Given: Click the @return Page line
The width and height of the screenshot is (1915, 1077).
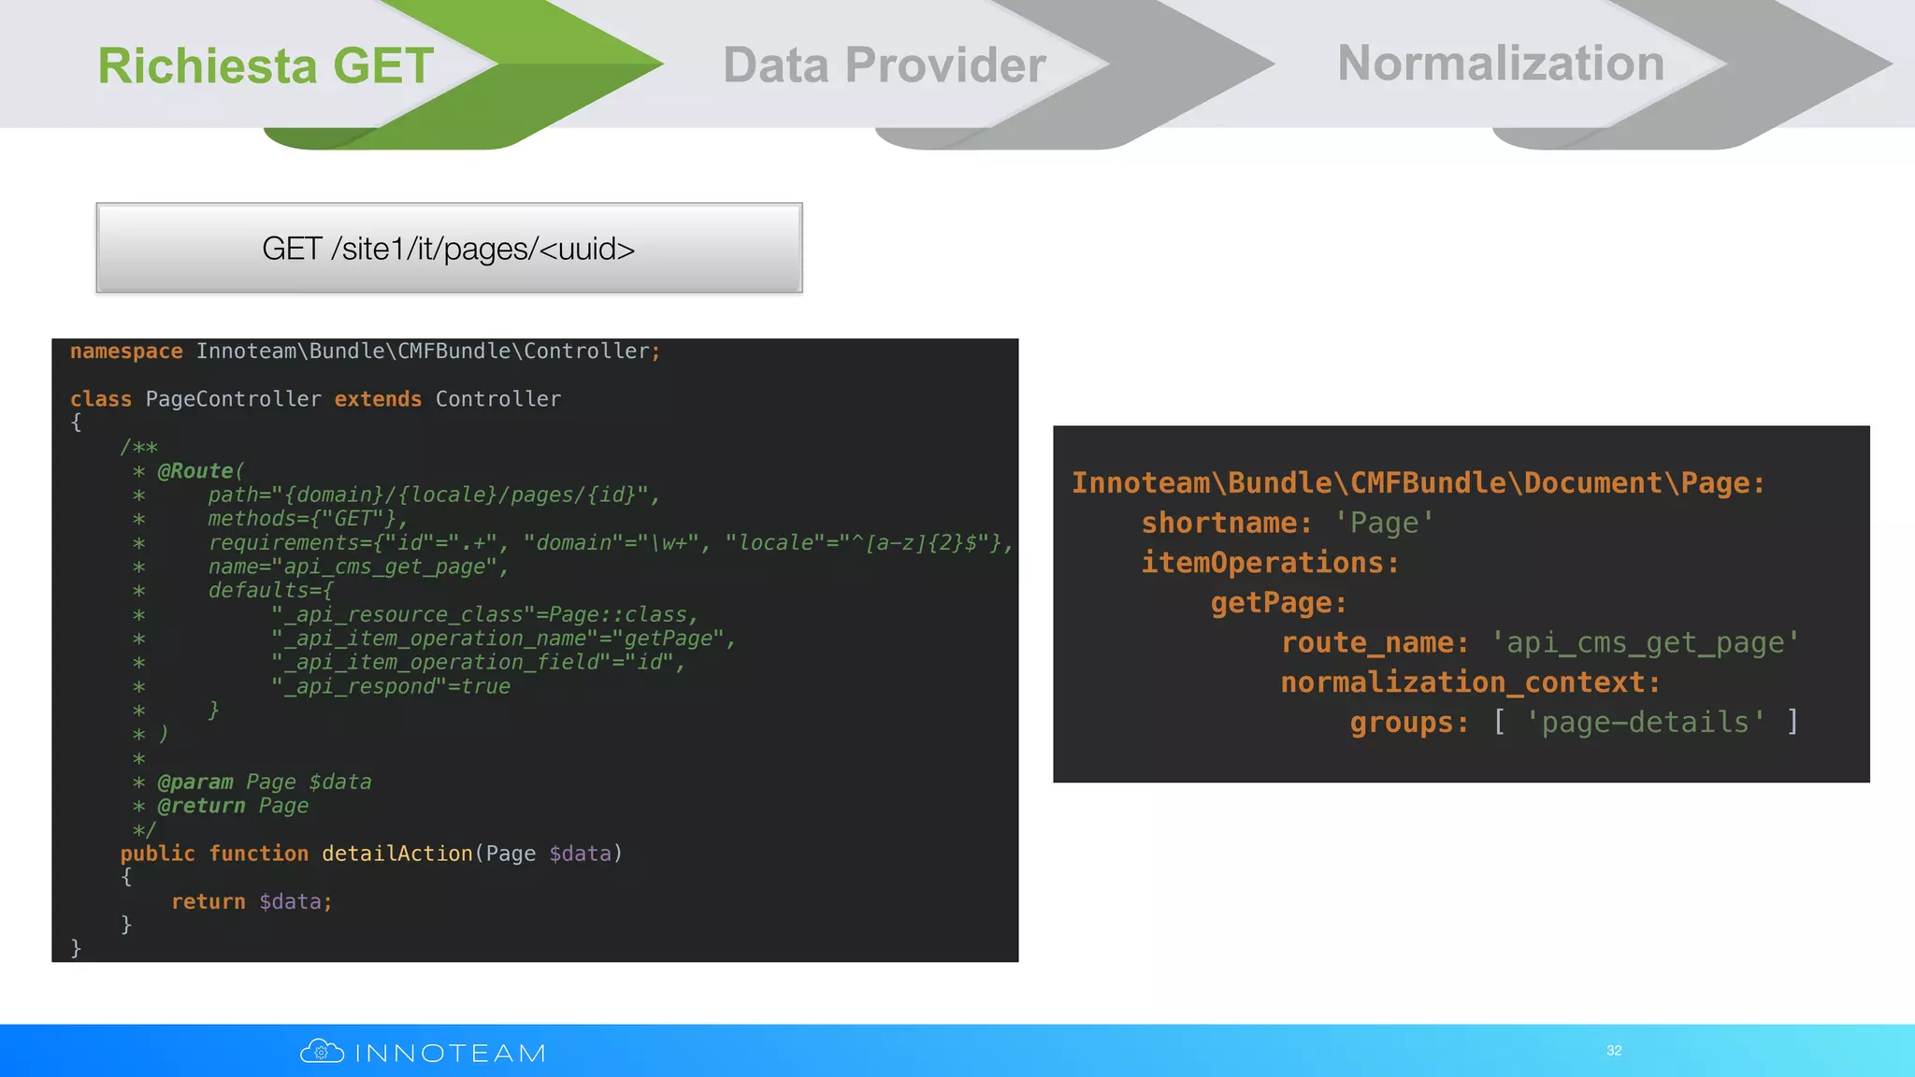Looking at the screenshot, I should 233,806.
